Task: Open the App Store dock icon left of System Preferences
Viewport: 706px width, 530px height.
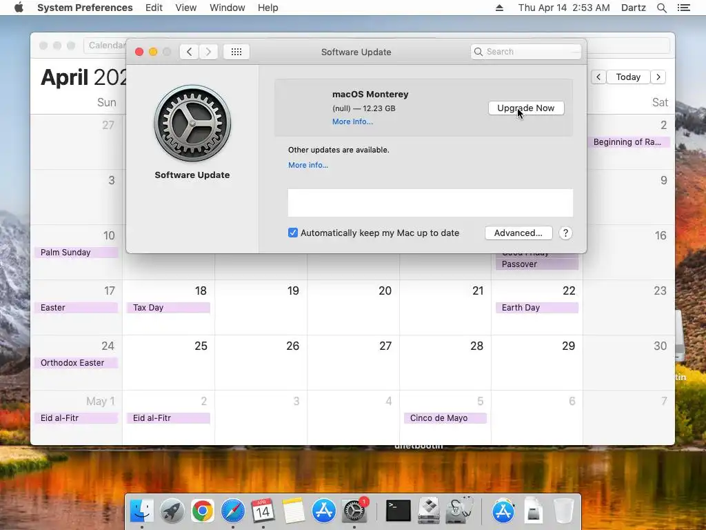Action: coord(324,511)
